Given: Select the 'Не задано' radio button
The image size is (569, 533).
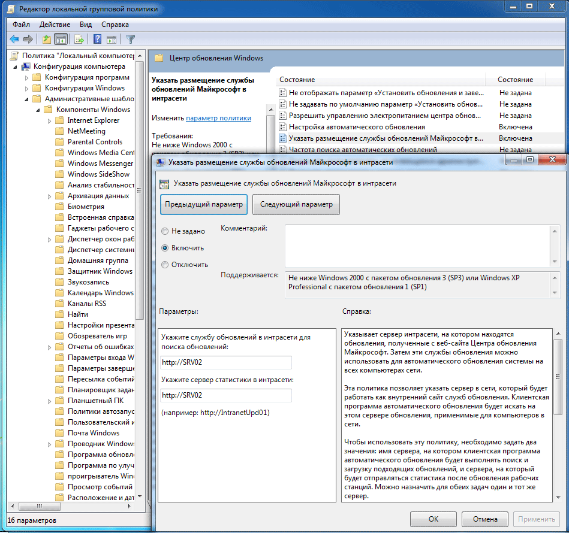Looking at the screenshot, I should (x=165, y=231).
